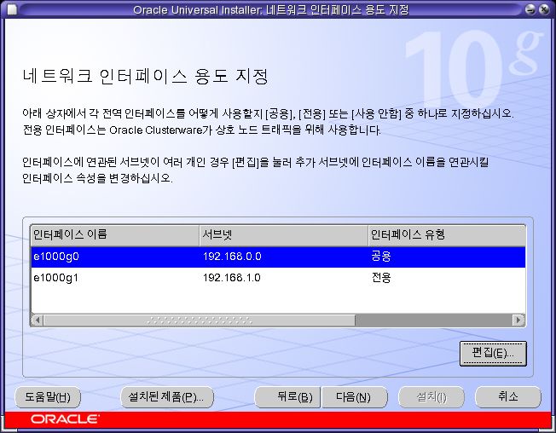Viewport: 556px width, 433px height.
Task: Go back with 뒤로(B) button
Action: click(x=288, y=397)
